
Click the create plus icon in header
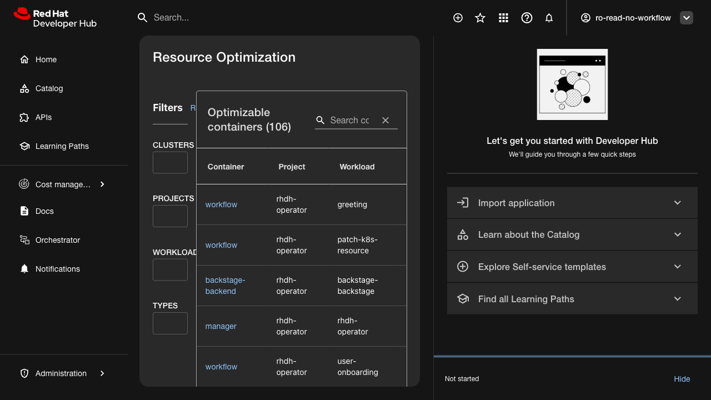pyautogui.click(x=458, y=18)
